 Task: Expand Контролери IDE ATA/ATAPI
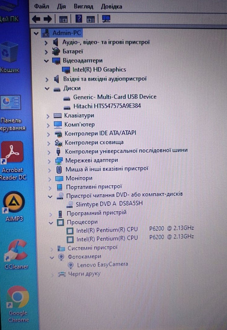coord(49,134)
